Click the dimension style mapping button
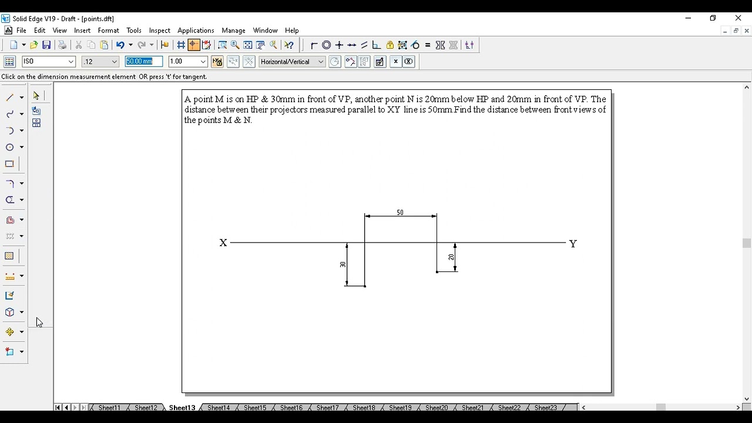The width and height of the screenshot is (752, 423). (9, 62)
